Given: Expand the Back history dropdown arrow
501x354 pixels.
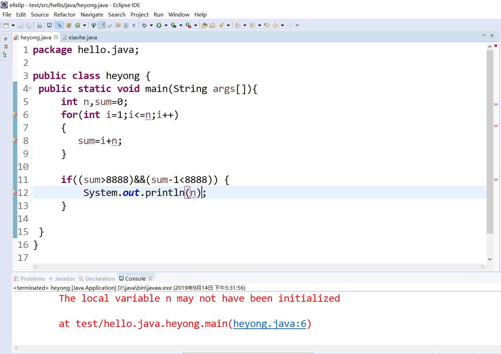Looking at the screenshot, I should 282,25.
